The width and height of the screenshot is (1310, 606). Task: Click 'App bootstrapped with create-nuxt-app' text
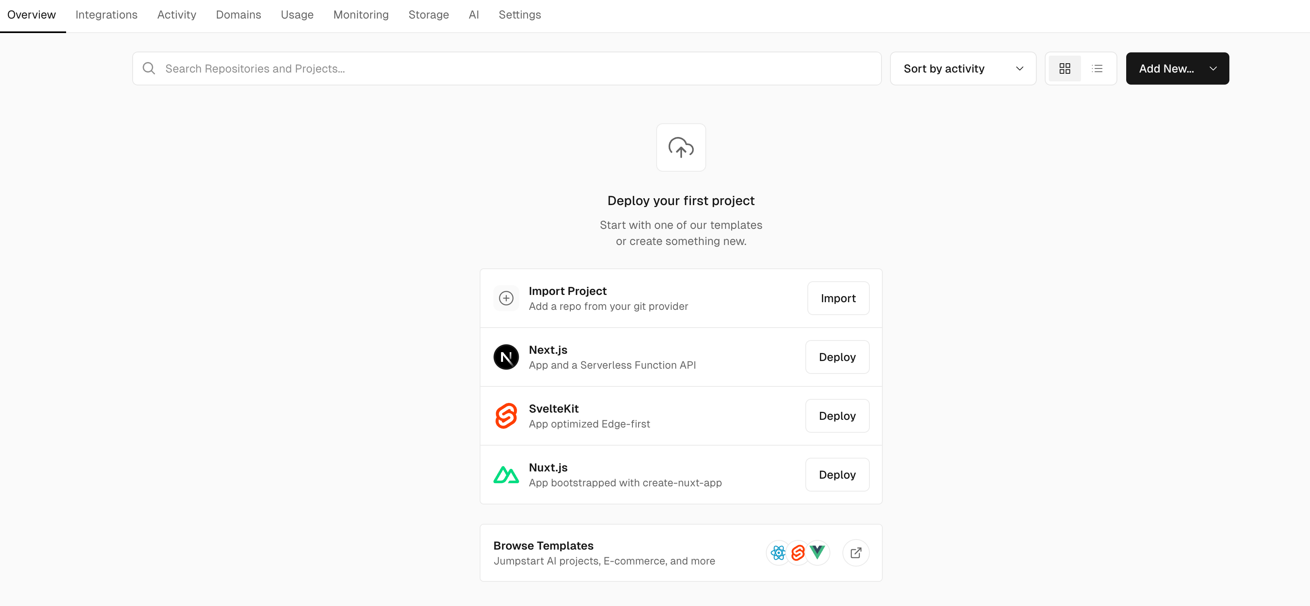pyautogui.click(x=625, y=482)
